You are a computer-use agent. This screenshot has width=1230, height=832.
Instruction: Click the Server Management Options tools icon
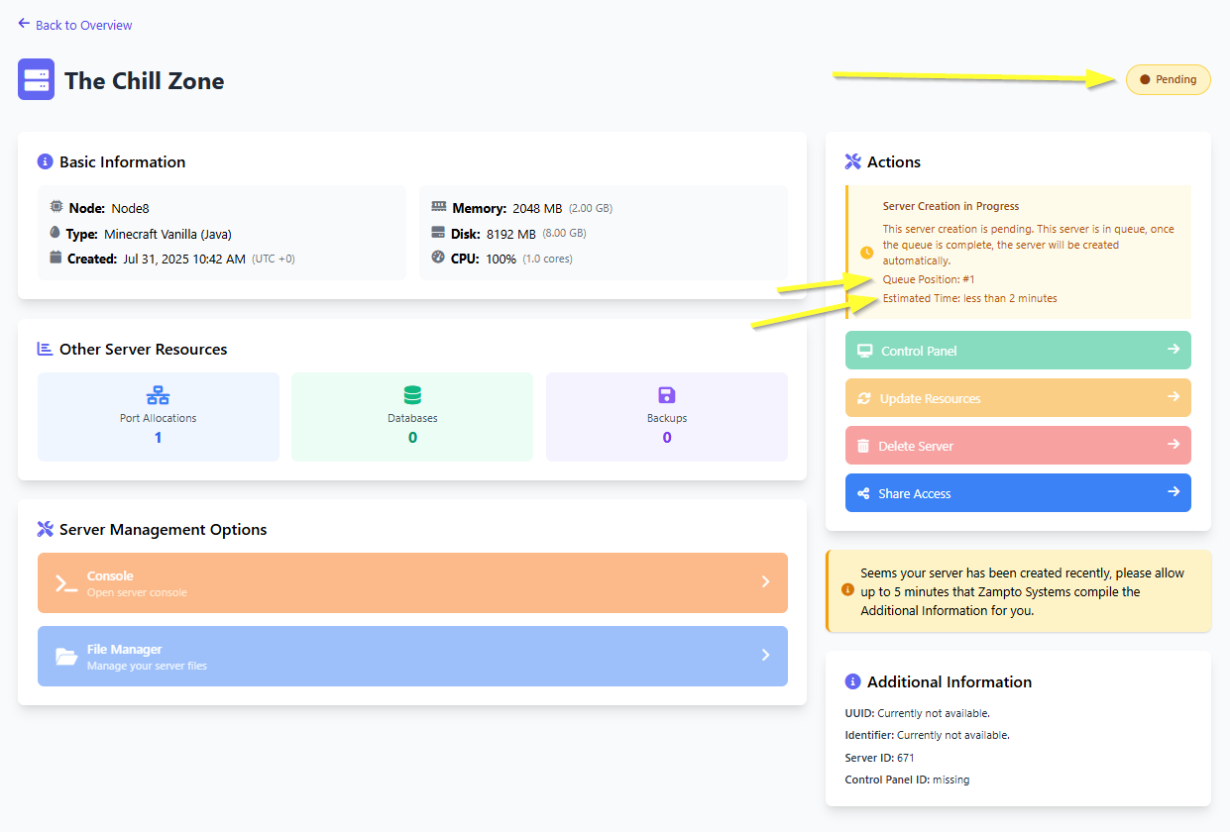pyautogui.click(x=46, y=529)
